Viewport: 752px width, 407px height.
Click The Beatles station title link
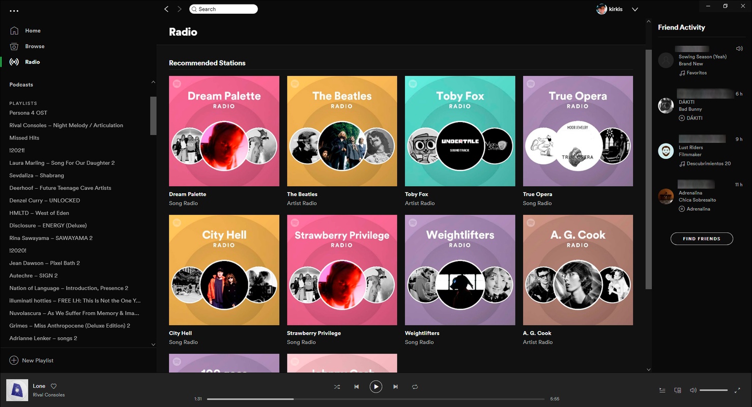(x=302, y=194)
